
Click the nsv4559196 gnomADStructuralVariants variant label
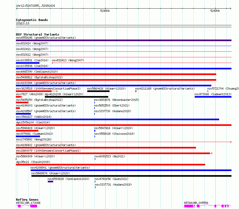coord(46,38)
